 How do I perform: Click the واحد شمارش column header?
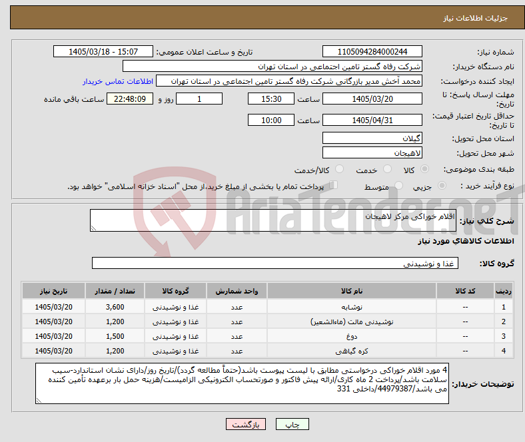237,291
